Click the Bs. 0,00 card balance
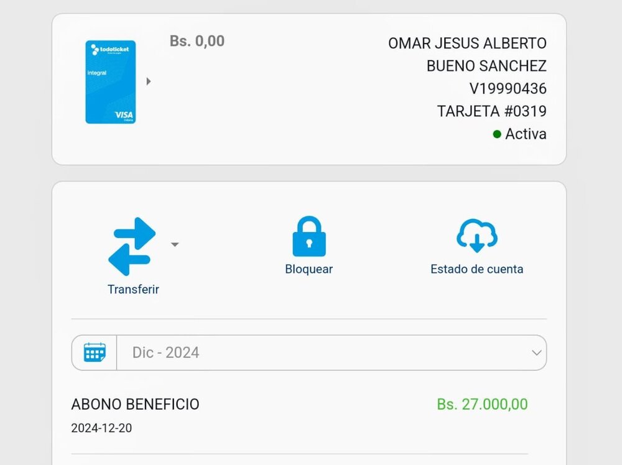Screen dimensions: 622x465 [x=197, y=41]
